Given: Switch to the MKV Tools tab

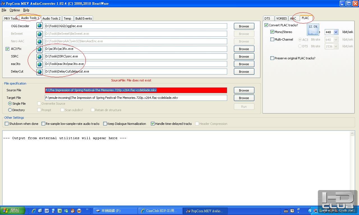Looking at the screenshot, I should 11,18.
